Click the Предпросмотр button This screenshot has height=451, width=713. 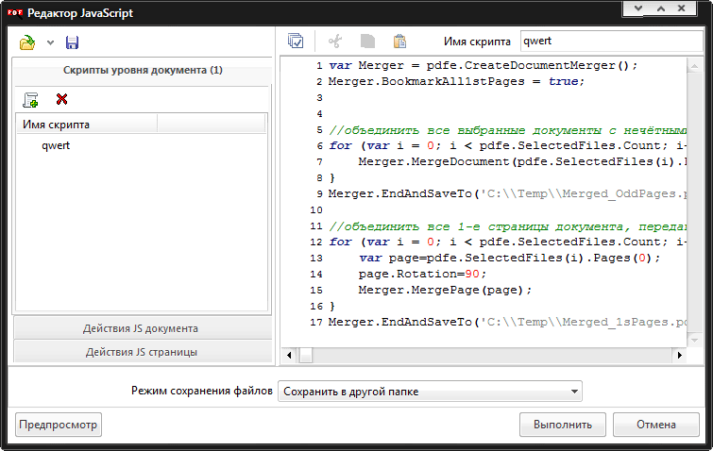point(59,425)
